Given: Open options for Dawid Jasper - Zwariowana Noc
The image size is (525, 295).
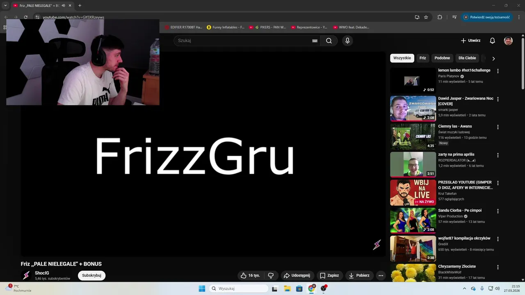Looking at the screenshot, I should [498, 99].
